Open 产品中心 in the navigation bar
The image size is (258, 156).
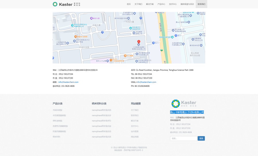161,4
